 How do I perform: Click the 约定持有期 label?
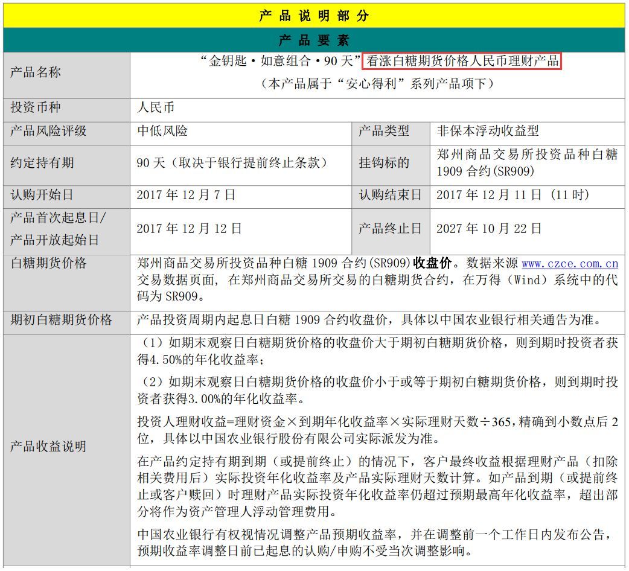point(42,162)
